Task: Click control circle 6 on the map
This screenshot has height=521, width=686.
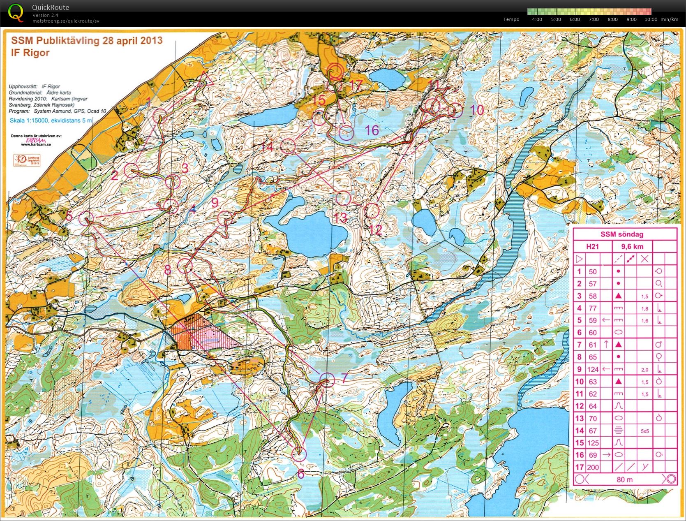Action: click(x=299, y=454)
